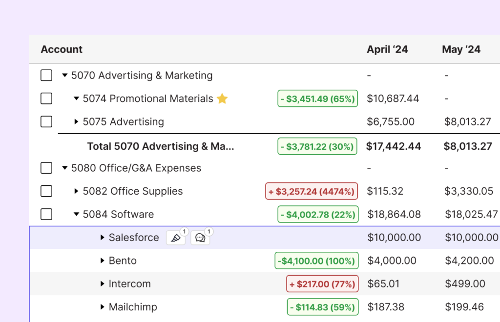Click the Account column header
This screenshot has width=500, height=322.
(x=62, y=49)
